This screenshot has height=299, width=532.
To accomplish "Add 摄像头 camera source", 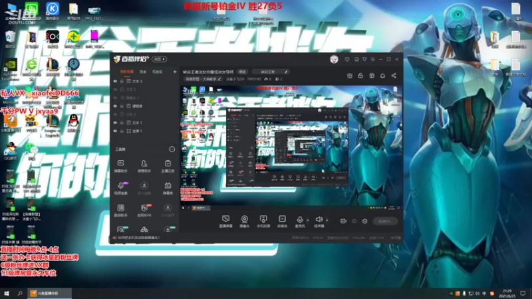I will [245, 221].
